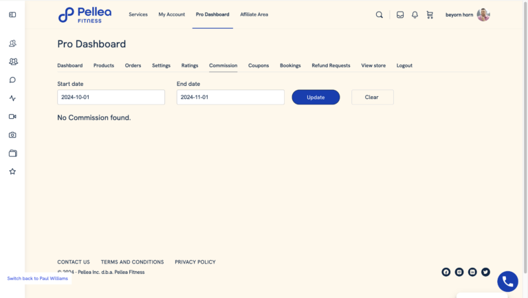
Task: Open the Instagram social icon
Action: 459,272
